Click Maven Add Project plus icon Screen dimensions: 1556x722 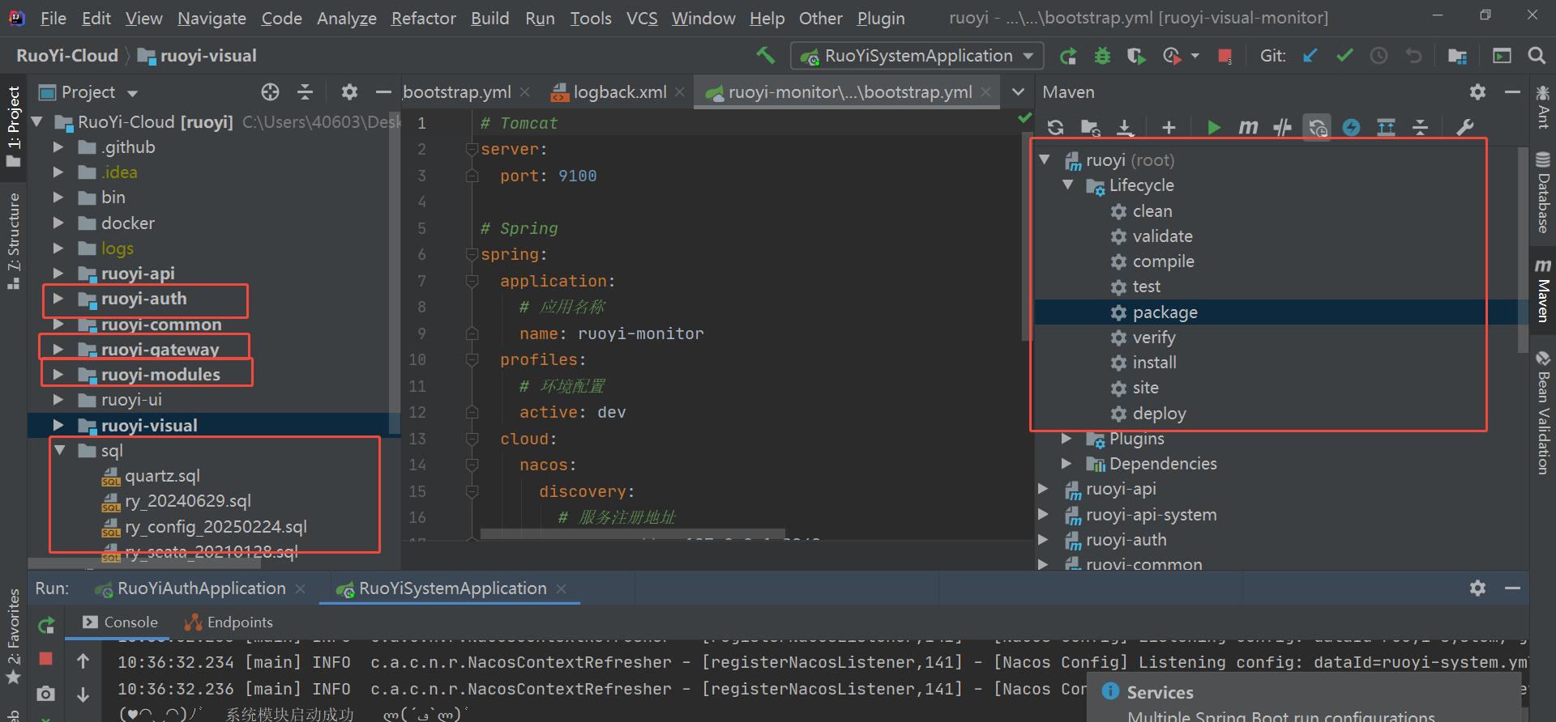coord(1168,127)
